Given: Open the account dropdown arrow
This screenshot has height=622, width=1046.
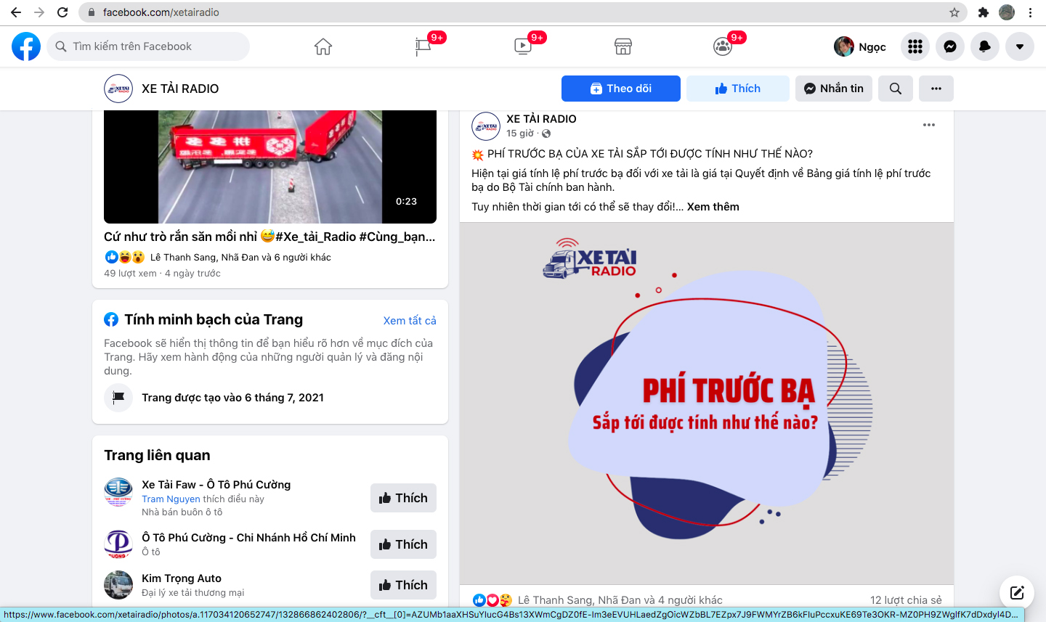Looking at the screenshot, I should pyautogui.click(x=1020, y=46).
